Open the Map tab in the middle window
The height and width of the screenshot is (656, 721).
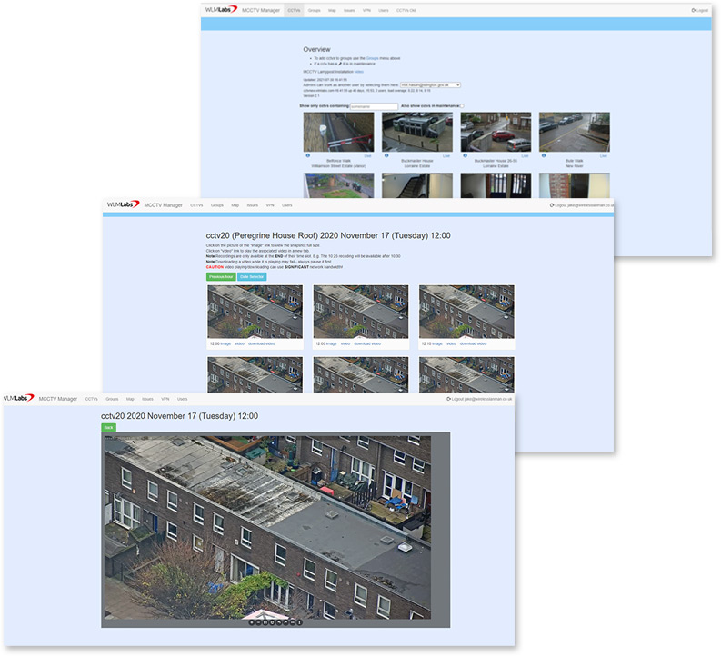click(x=235, y=205)
